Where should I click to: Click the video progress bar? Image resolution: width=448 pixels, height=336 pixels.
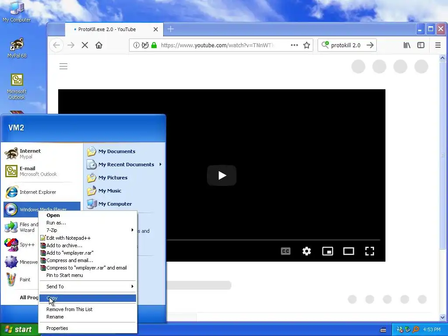point(273,240)
